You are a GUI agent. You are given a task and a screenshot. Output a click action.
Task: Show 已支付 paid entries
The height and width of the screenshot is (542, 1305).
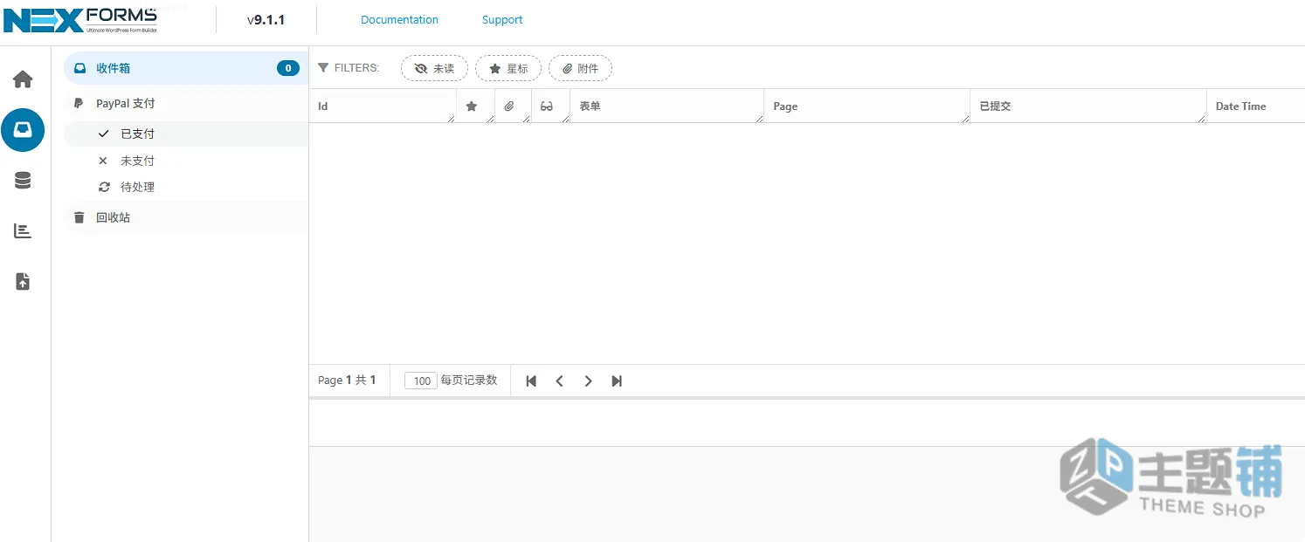coord(185,134)
